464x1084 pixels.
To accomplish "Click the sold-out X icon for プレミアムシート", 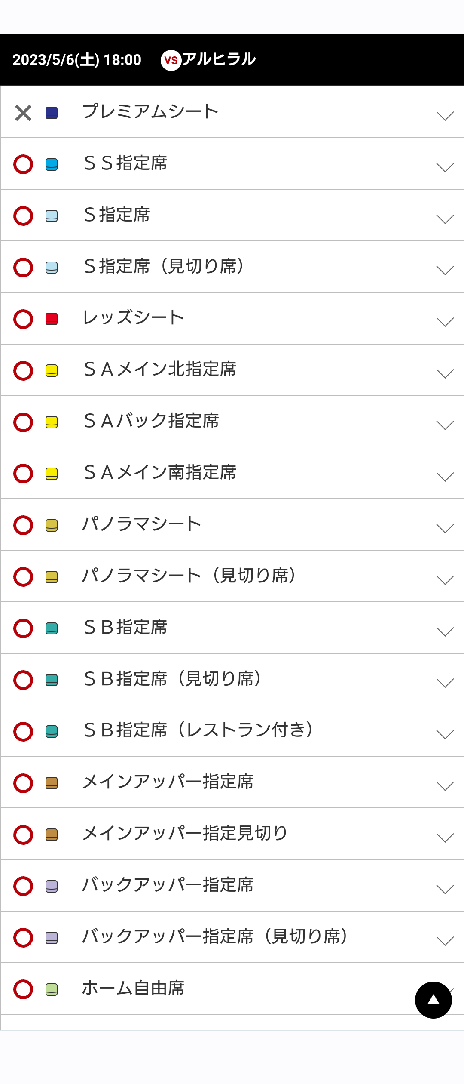I will [23, 113].
